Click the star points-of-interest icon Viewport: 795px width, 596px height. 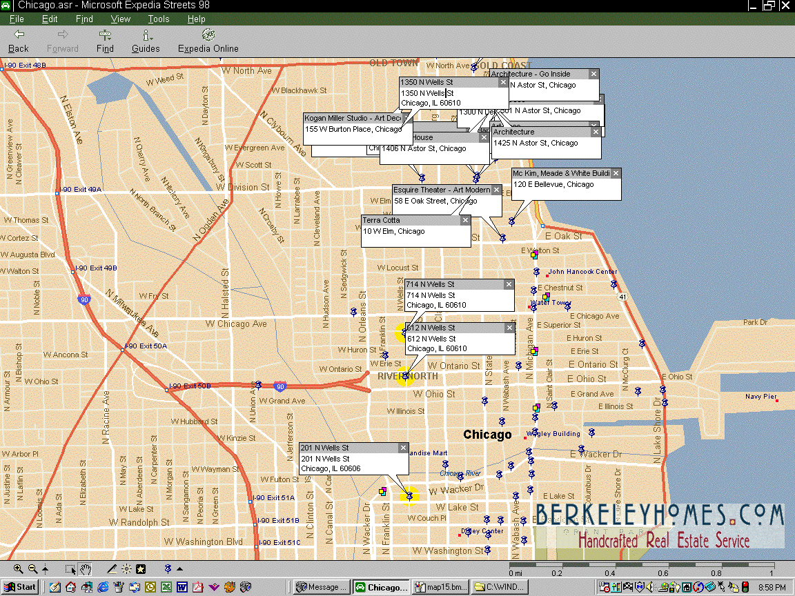click(141, 569)
